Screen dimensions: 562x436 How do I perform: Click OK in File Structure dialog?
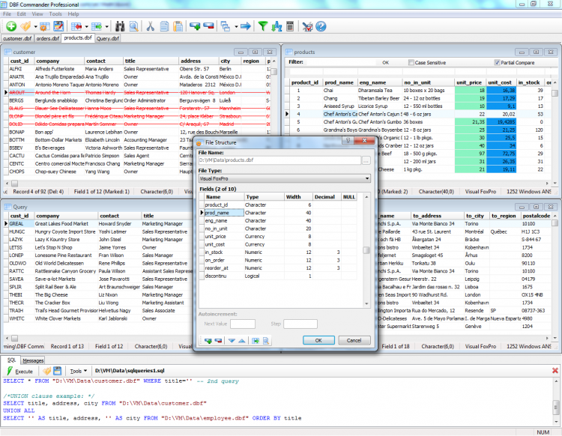click(x=318, y=340)
